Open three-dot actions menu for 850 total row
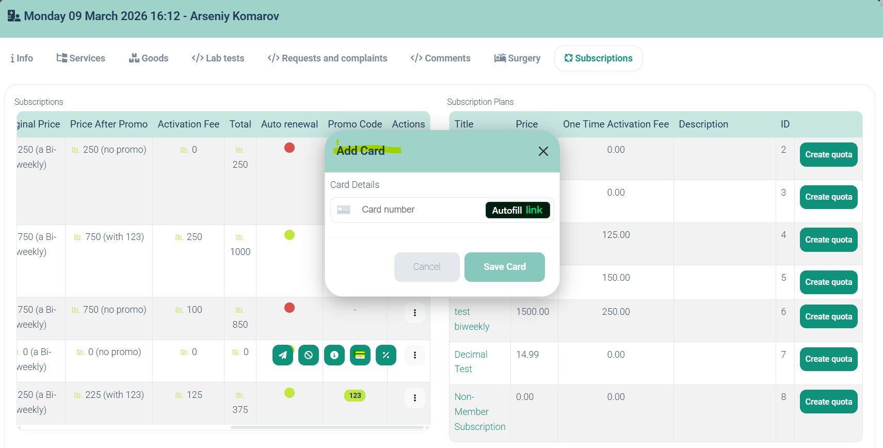The width and height of the screenshot is (883, 448). [x=414, y=313]
